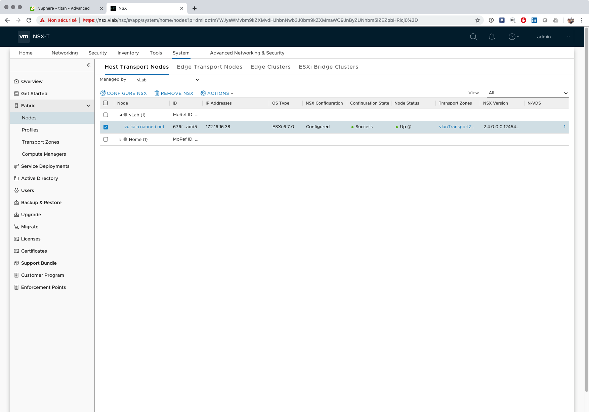Bookmark this page with the star icon

pos(478,20)
